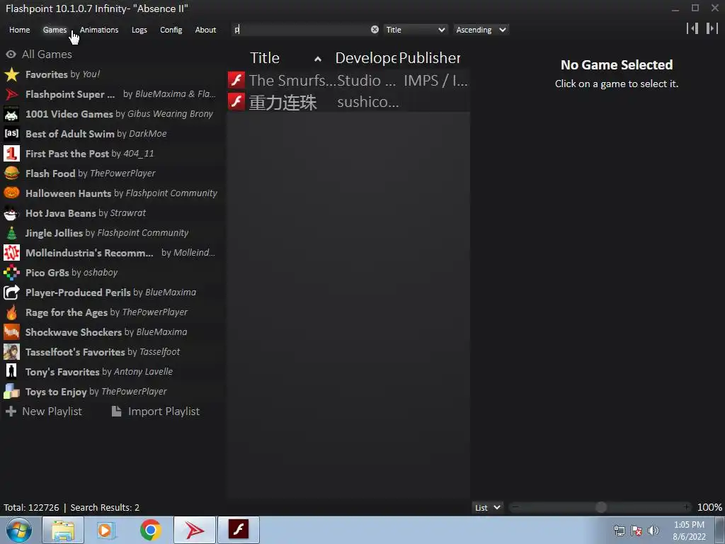Toggle the All Games eye view
This screenshot has height=544, width=725.
(11, 55)
